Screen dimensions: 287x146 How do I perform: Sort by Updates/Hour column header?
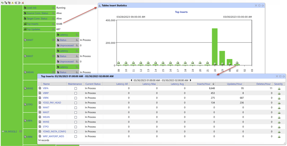pos(234,84)
